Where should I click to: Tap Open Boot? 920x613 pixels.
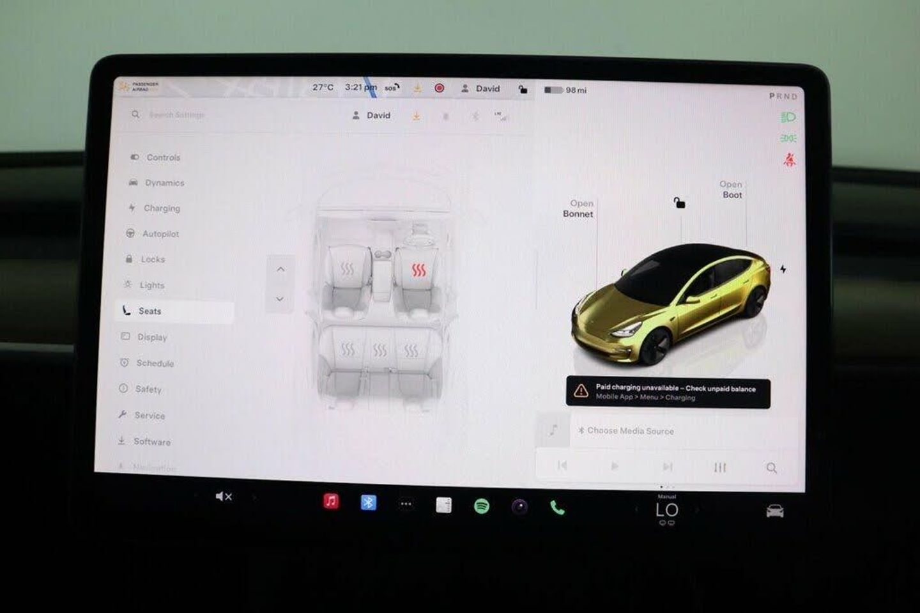[x=732, y=189]
